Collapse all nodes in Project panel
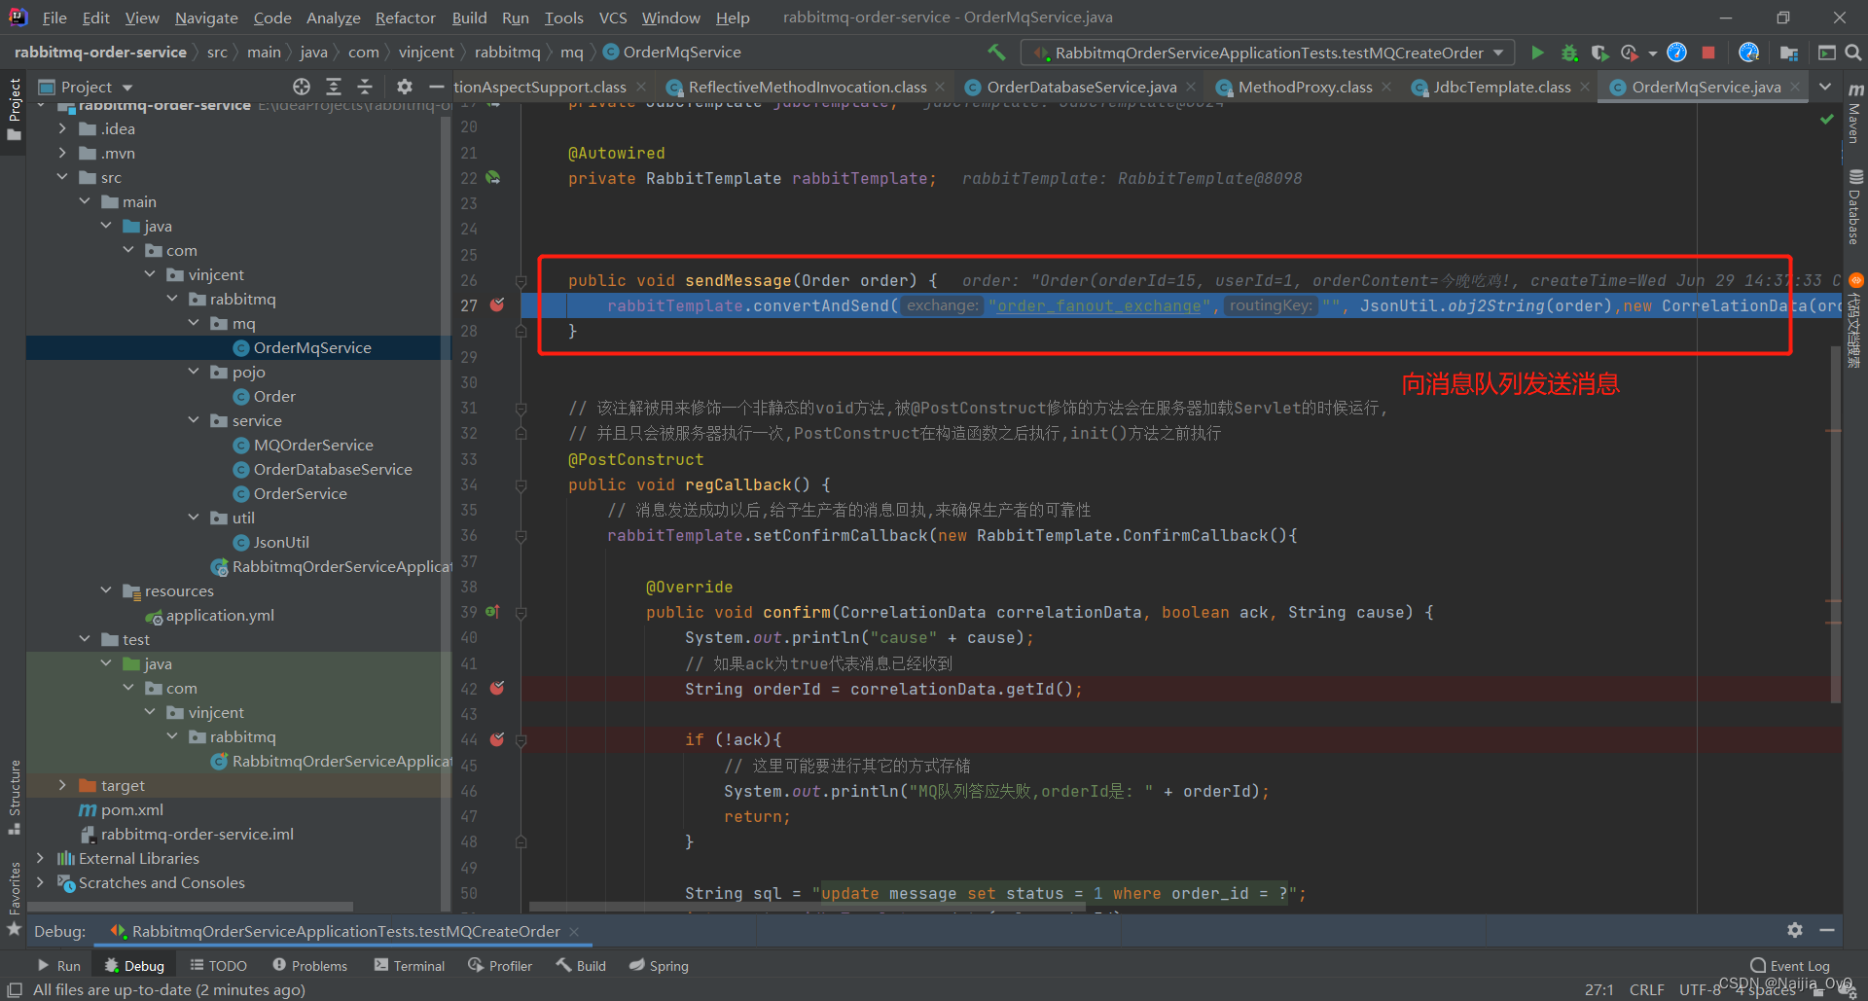1868x1001 pixels. (365, 87)
